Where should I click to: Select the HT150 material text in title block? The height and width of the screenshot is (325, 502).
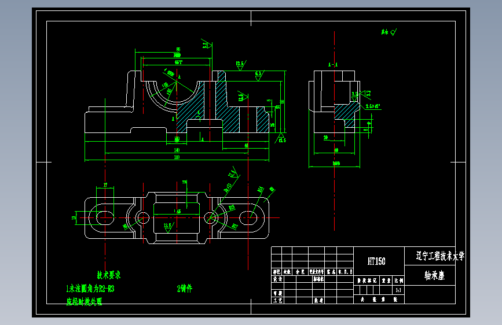(376, 261)
